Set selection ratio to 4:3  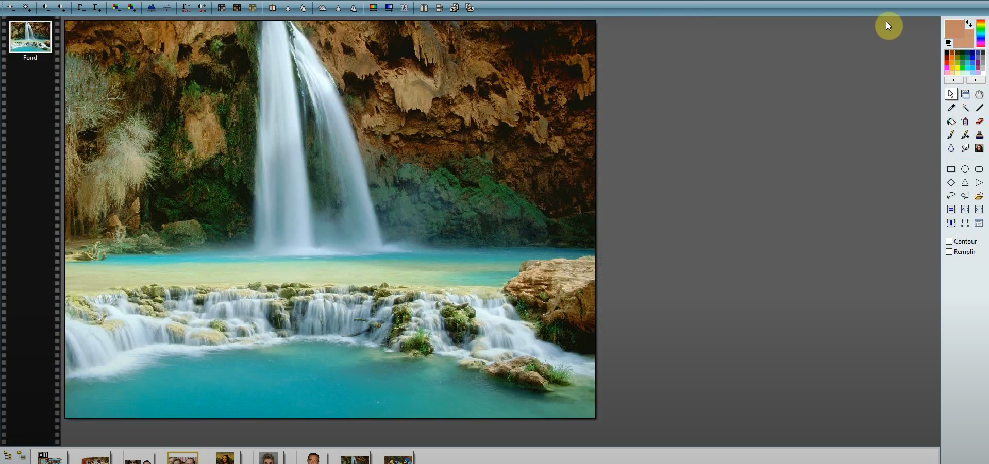965,209
